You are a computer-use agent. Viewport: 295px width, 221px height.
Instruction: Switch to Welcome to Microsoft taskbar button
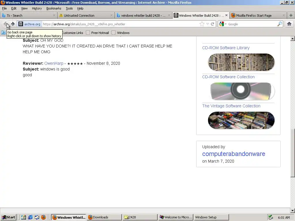176,217
